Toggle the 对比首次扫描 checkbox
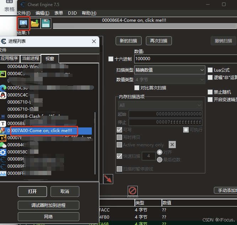 click(137, 88)
